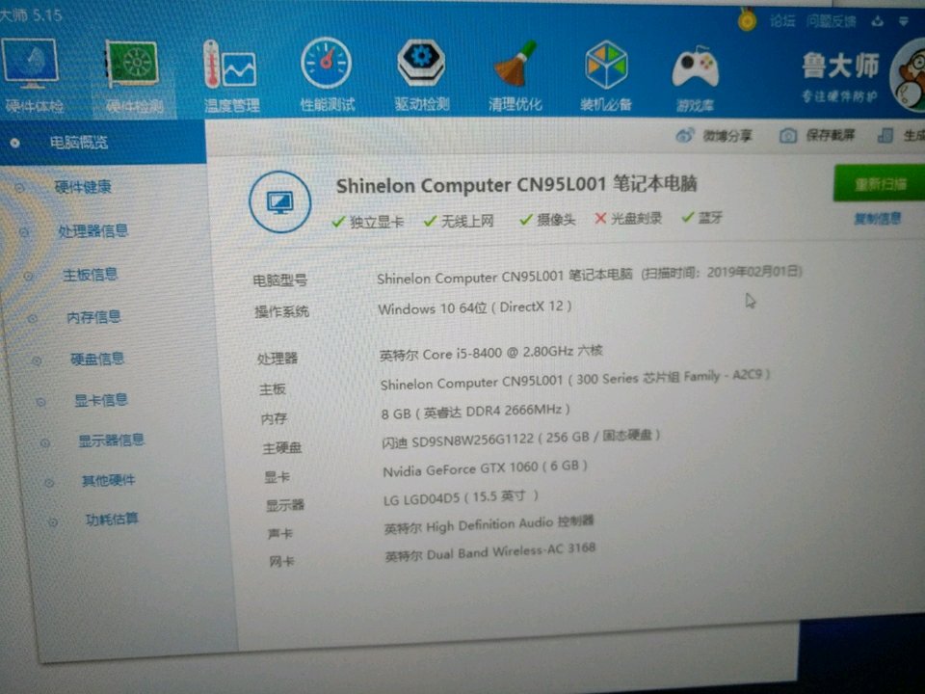Click 'Nvidia GeForce GTX 1060 ( 6 GB )' text
Screen dimensions: 925x694
[485, 468]
